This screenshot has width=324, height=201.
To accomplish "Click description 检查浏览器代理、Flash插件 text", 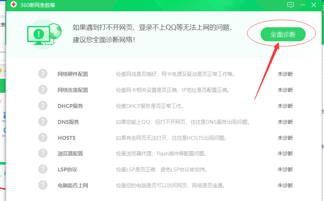I will 161,153.
